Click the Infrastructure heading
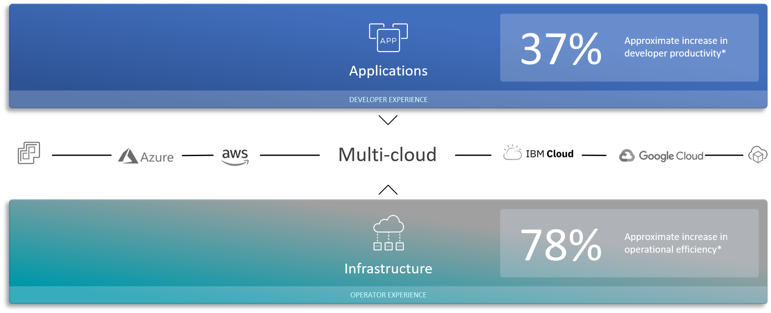Image resolution: width=771 pixels, height=313 pixels. click(x=388, y=268)
